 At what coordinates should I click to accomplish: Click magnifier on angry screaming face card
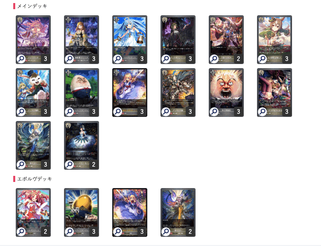[x=214, y=112]
